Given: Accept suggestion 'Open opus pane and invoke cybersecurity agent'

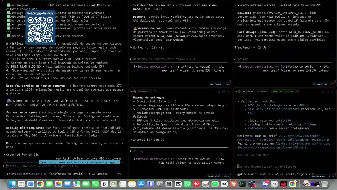Looking at the screenshot, I should click(x=79, y=162).
